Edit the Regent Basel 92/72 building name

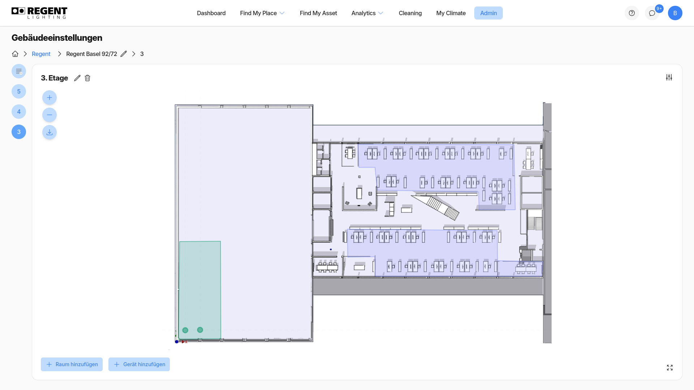click(x=124, y=54)
